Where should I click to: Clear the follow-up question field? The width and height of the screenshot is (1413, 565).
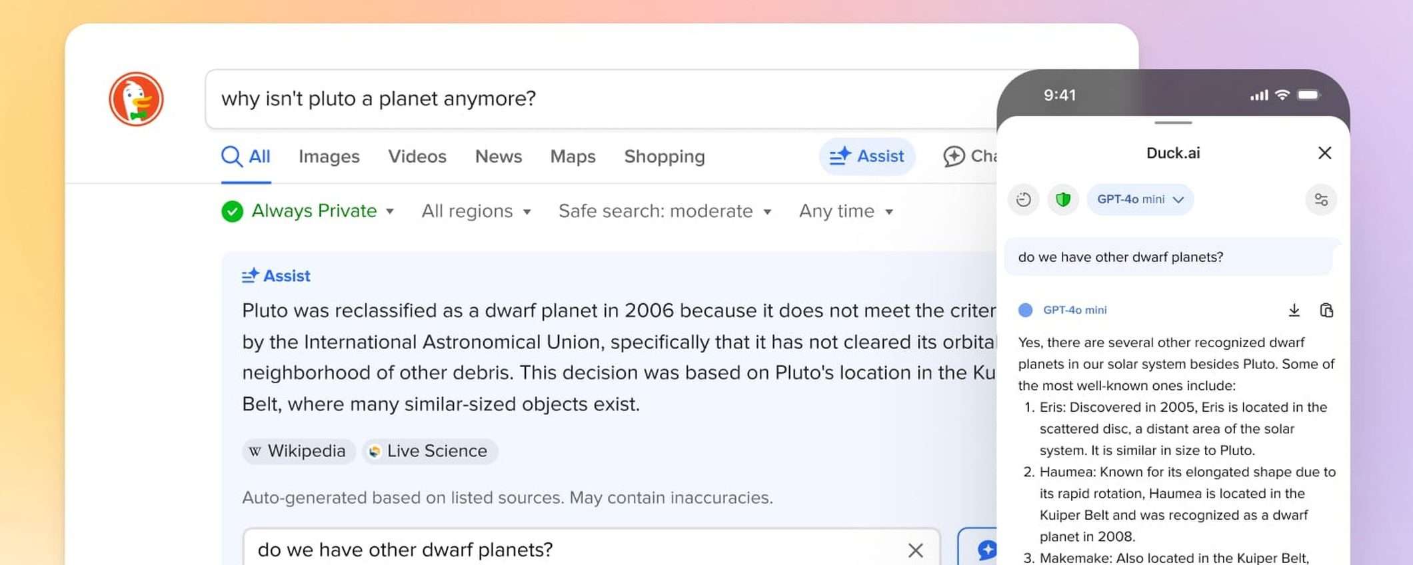pyautogui.click(x=915, y=550)
